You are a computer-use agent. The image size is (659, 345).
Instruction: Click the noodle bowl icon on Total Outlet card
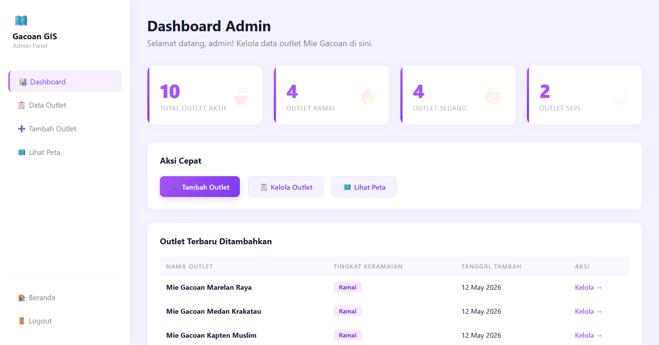coord(241,96)
